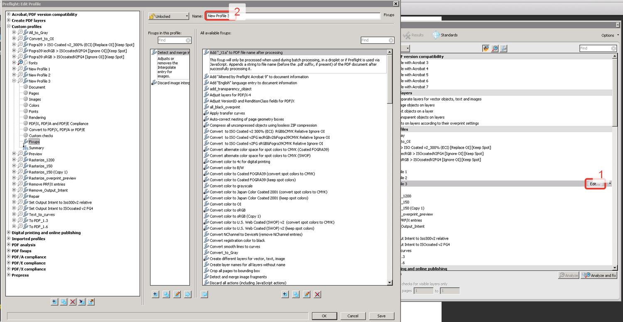The image size is (623, 322).
Task: Click the Edit... button in background window
Action: pos(595,184)
